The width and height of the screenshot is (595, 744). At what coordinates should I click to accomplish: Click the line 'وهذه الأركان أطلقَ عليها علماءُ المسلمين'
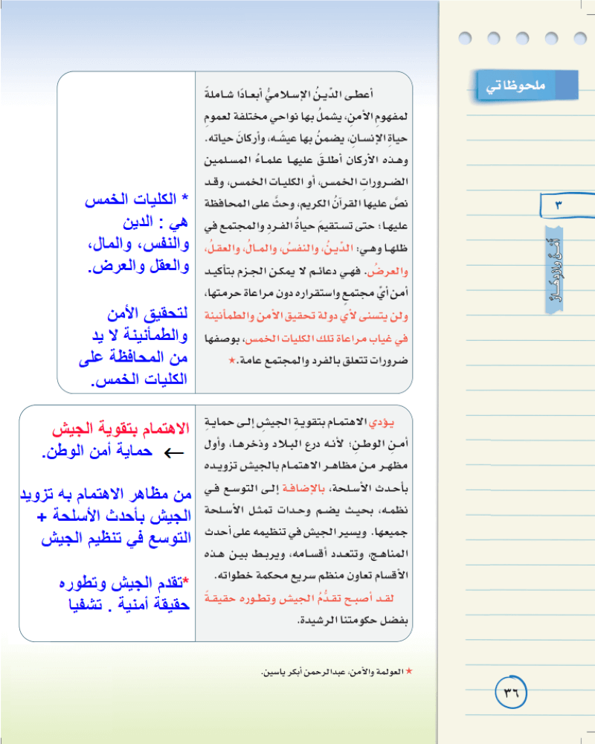[x=306, y=161]
